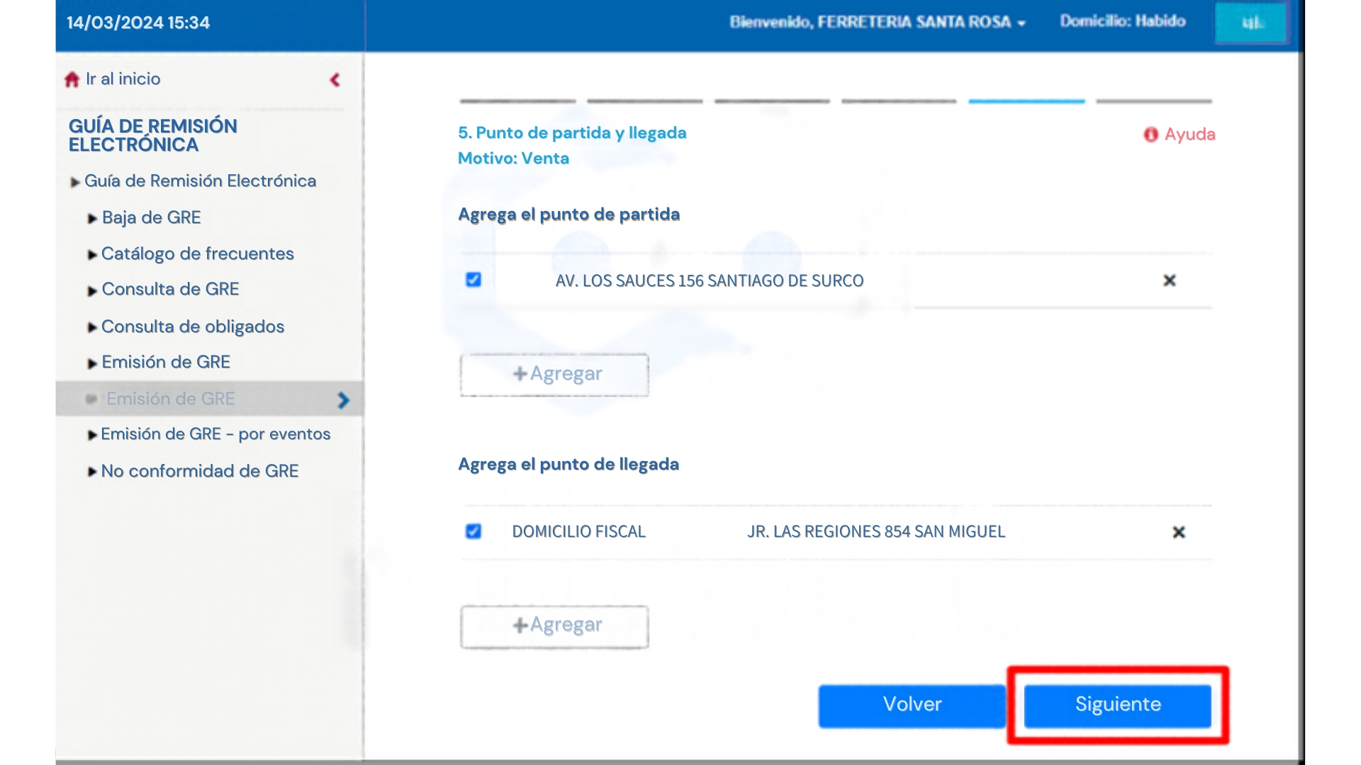
Task: Expand the Baja de GRE triangle
Action: [x=92, y=219]
